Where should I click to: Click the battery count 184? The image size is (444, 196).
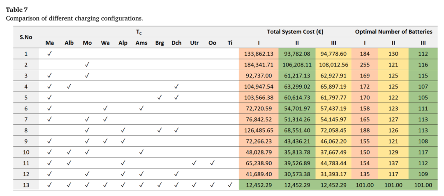(x=365, y=54)
